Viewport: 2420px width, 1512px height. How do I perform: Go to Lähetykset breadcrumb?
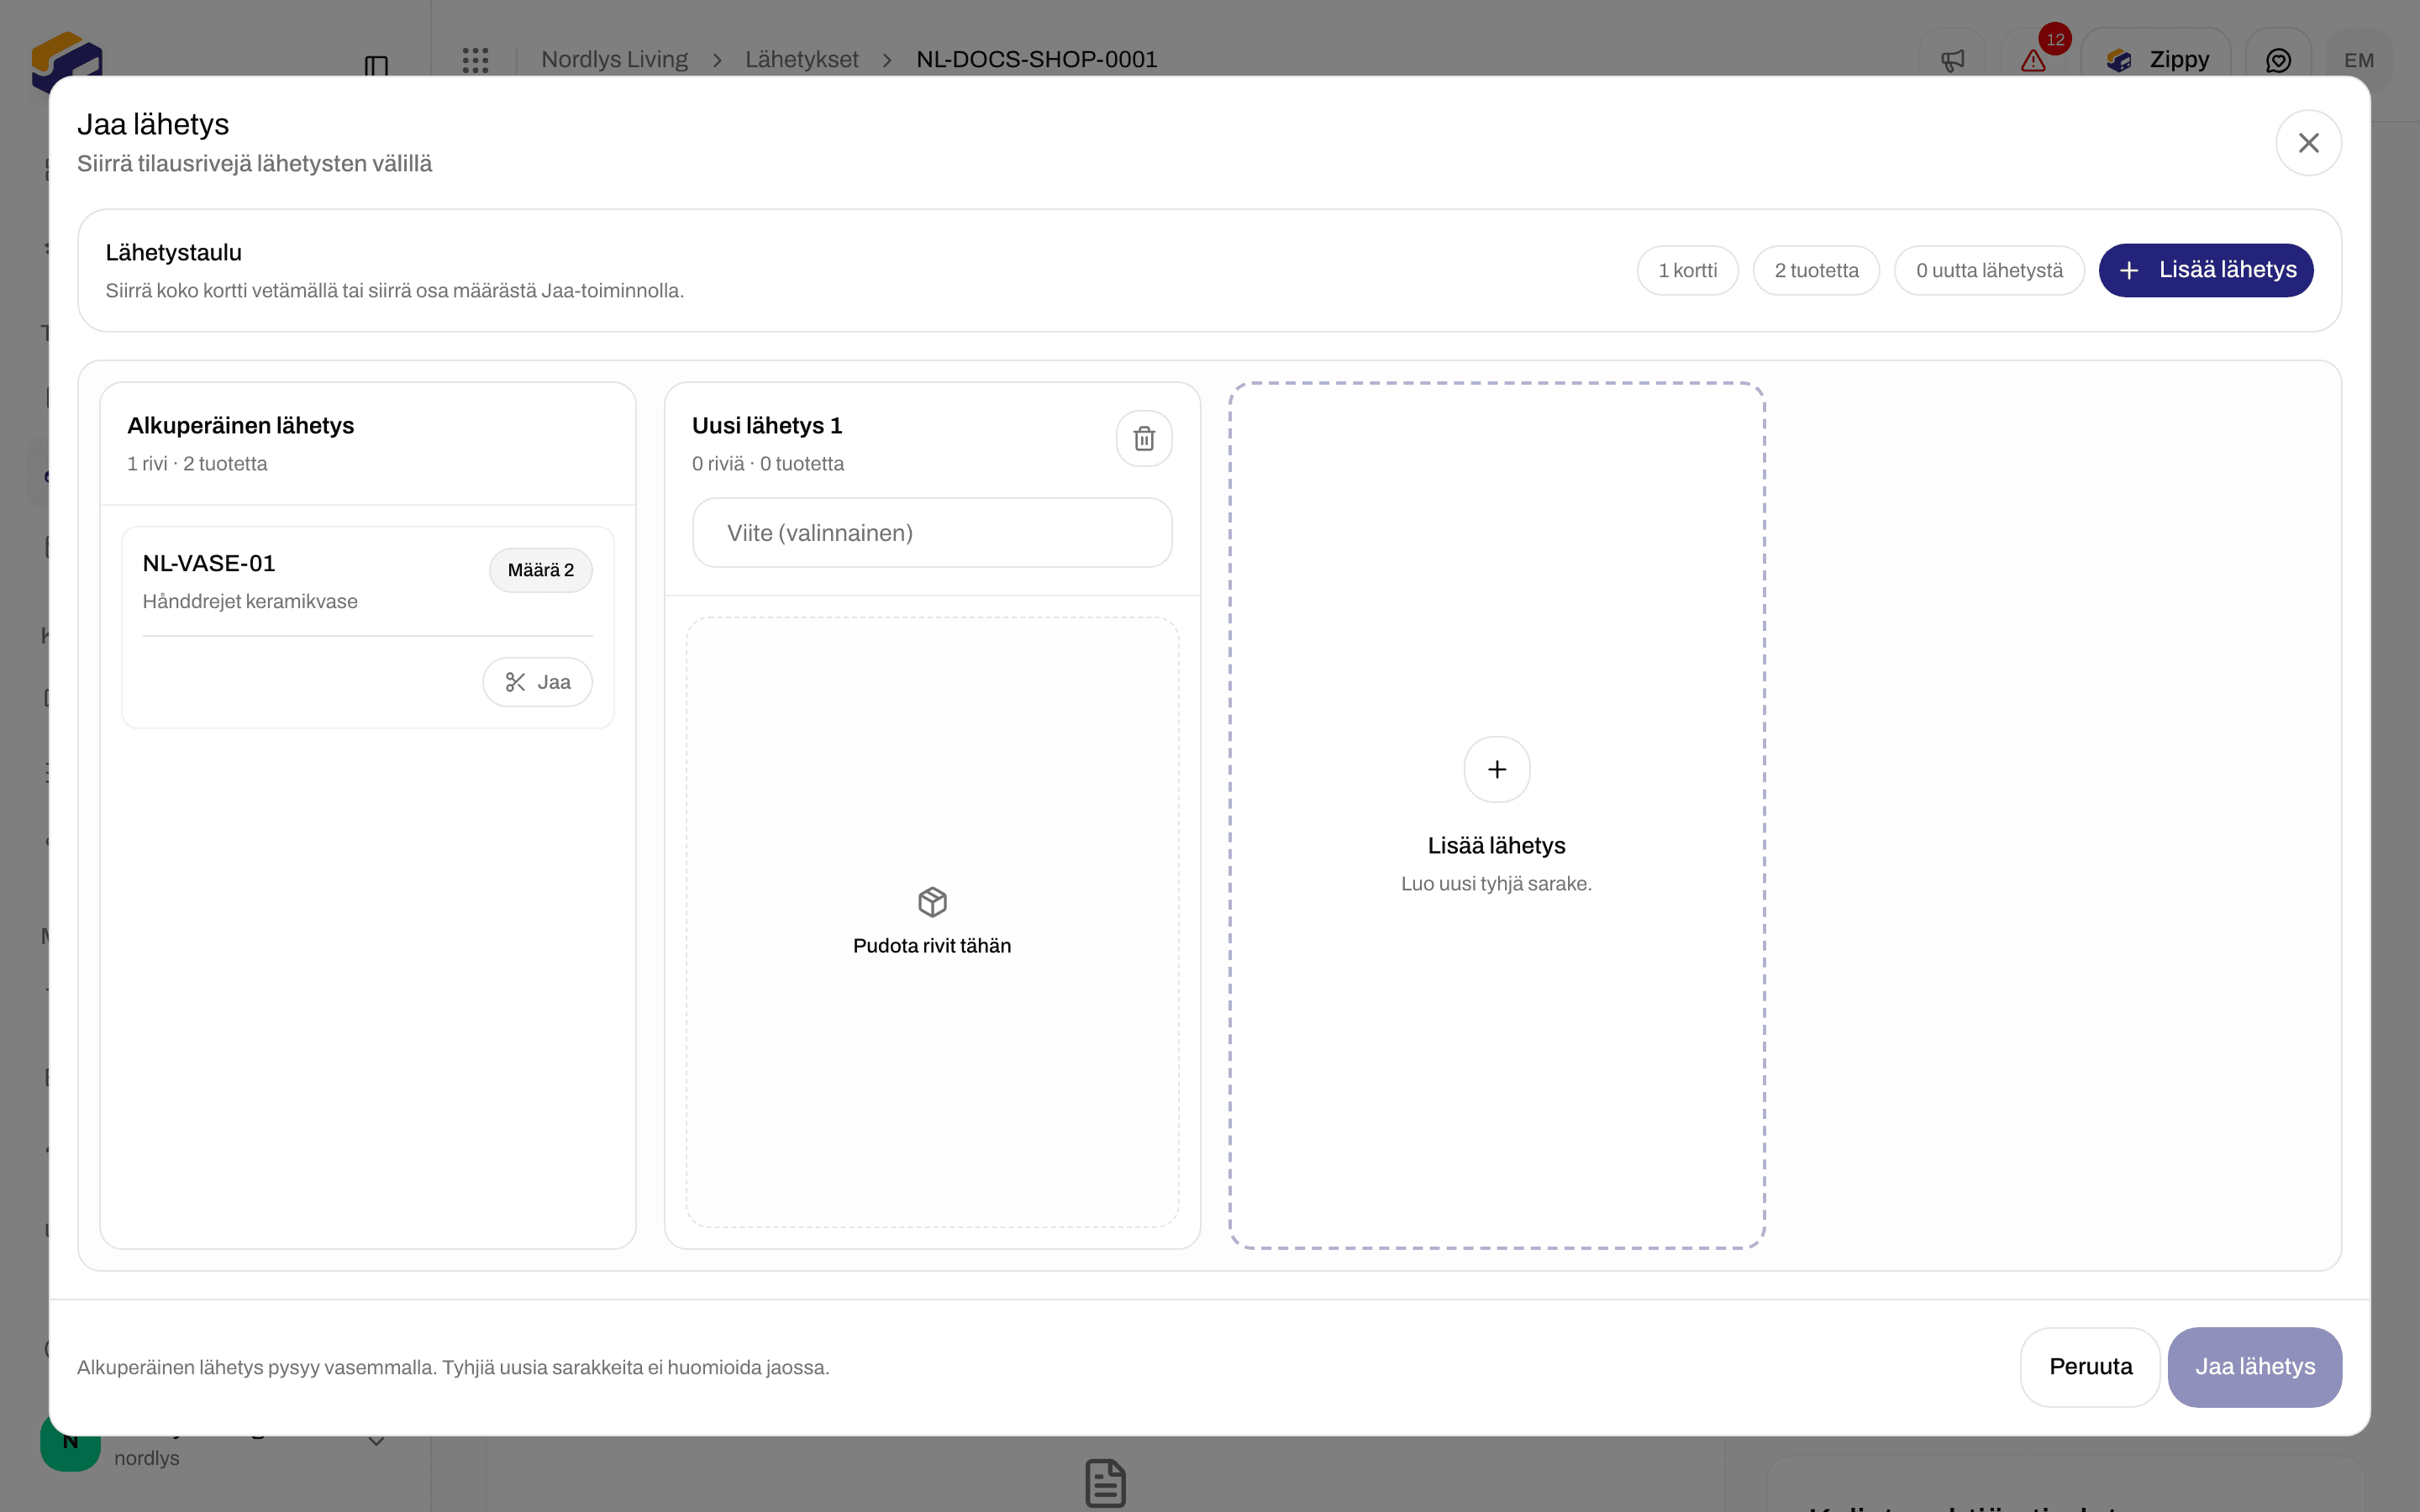pyautogui.click(x=802, y=60)
